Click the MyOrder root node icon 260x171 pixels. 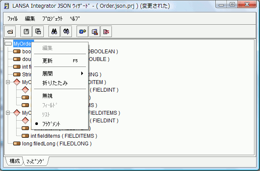click(8, 43)
